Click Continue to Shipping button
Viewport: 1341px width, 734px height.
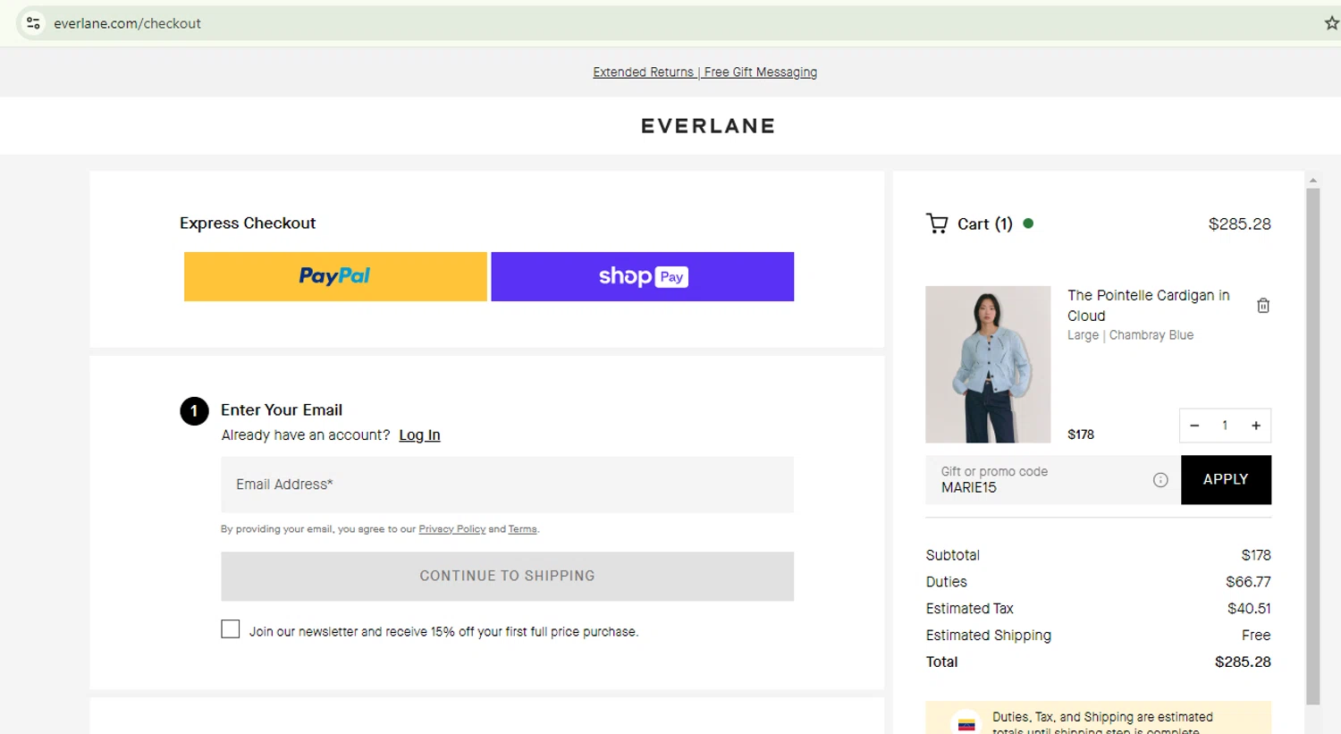(507, 576)
